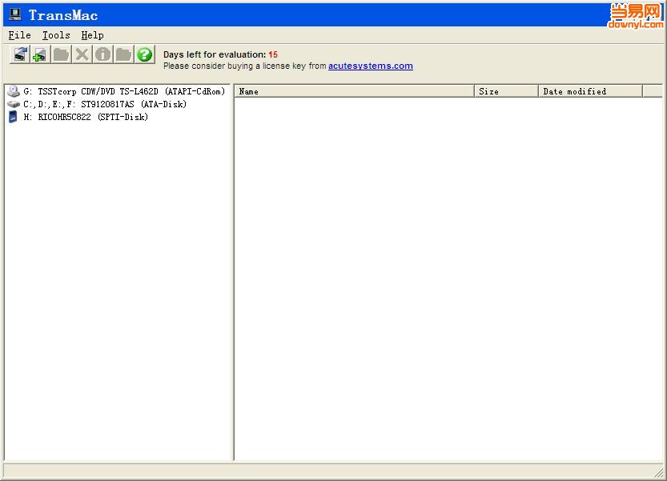Click the Delete X toolbar icon
This screenshot has height=481, width=667.
(x=82, y=54)
